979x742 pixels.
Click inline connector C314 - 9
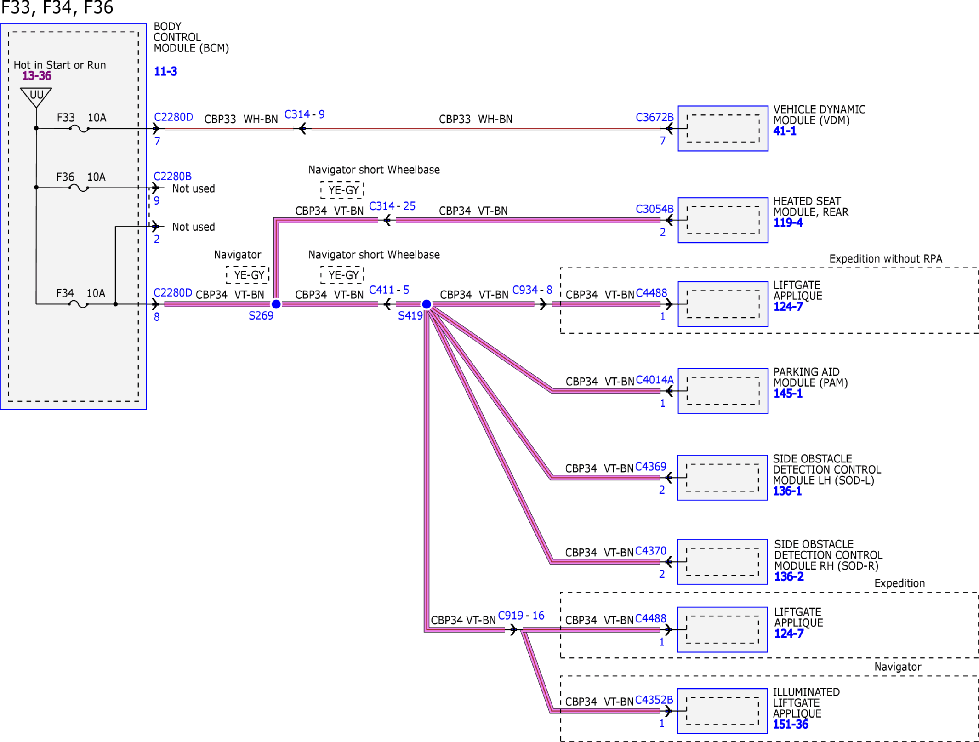[304, 114]
